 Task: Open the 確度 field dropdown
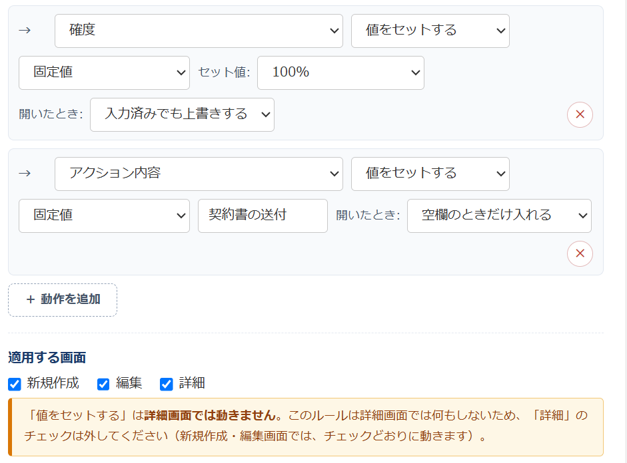pos(199,31)
